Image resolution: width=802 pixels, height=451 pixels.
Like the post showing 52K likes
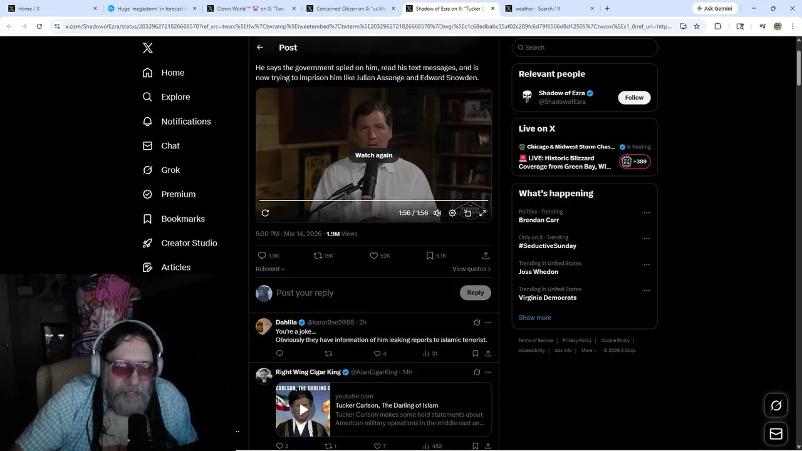point(380,256)
